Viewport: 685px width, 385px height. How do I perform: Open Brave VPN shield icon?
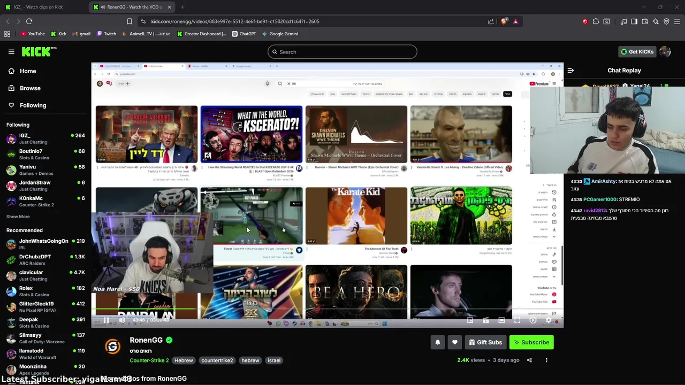point(666,21)
